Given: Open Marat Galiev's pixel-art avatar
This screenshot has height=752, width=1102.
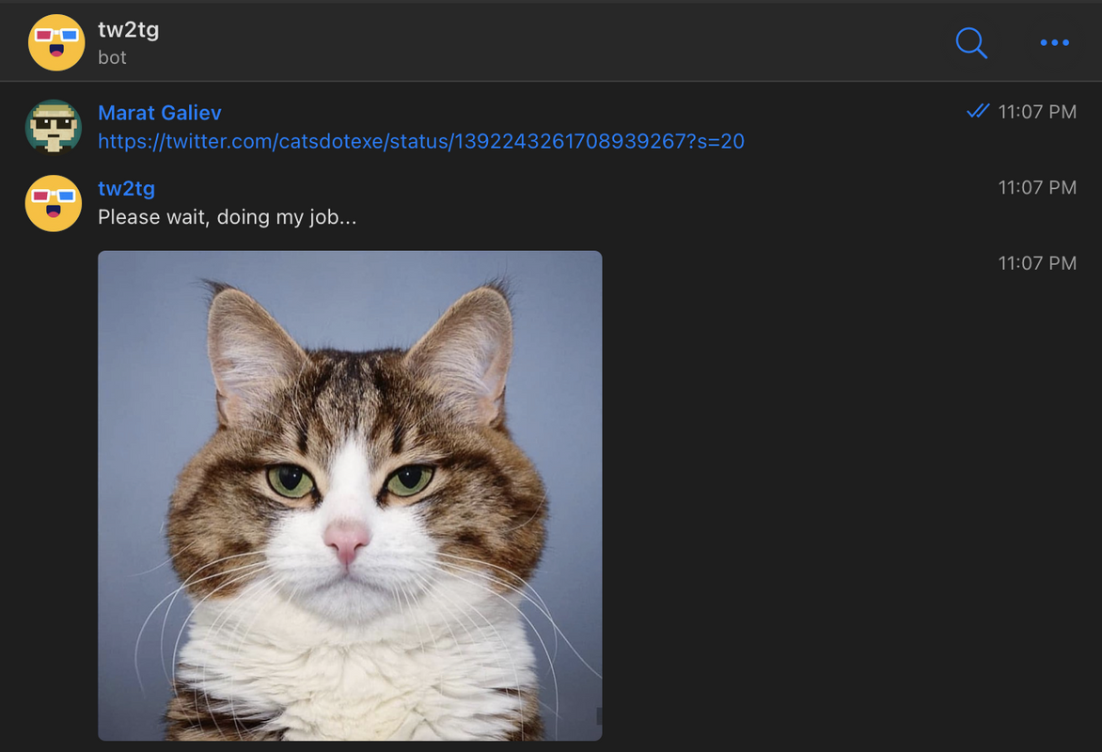Looking at the screenshot, I should (54, 127).
